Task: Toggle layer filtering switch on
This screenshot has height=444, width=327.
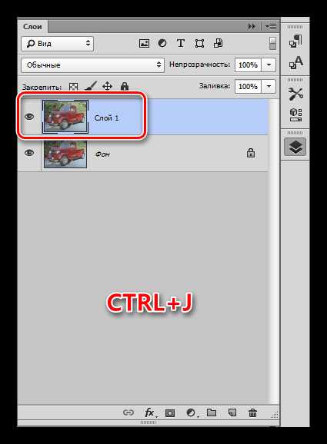Action: (x=272, y=44)
